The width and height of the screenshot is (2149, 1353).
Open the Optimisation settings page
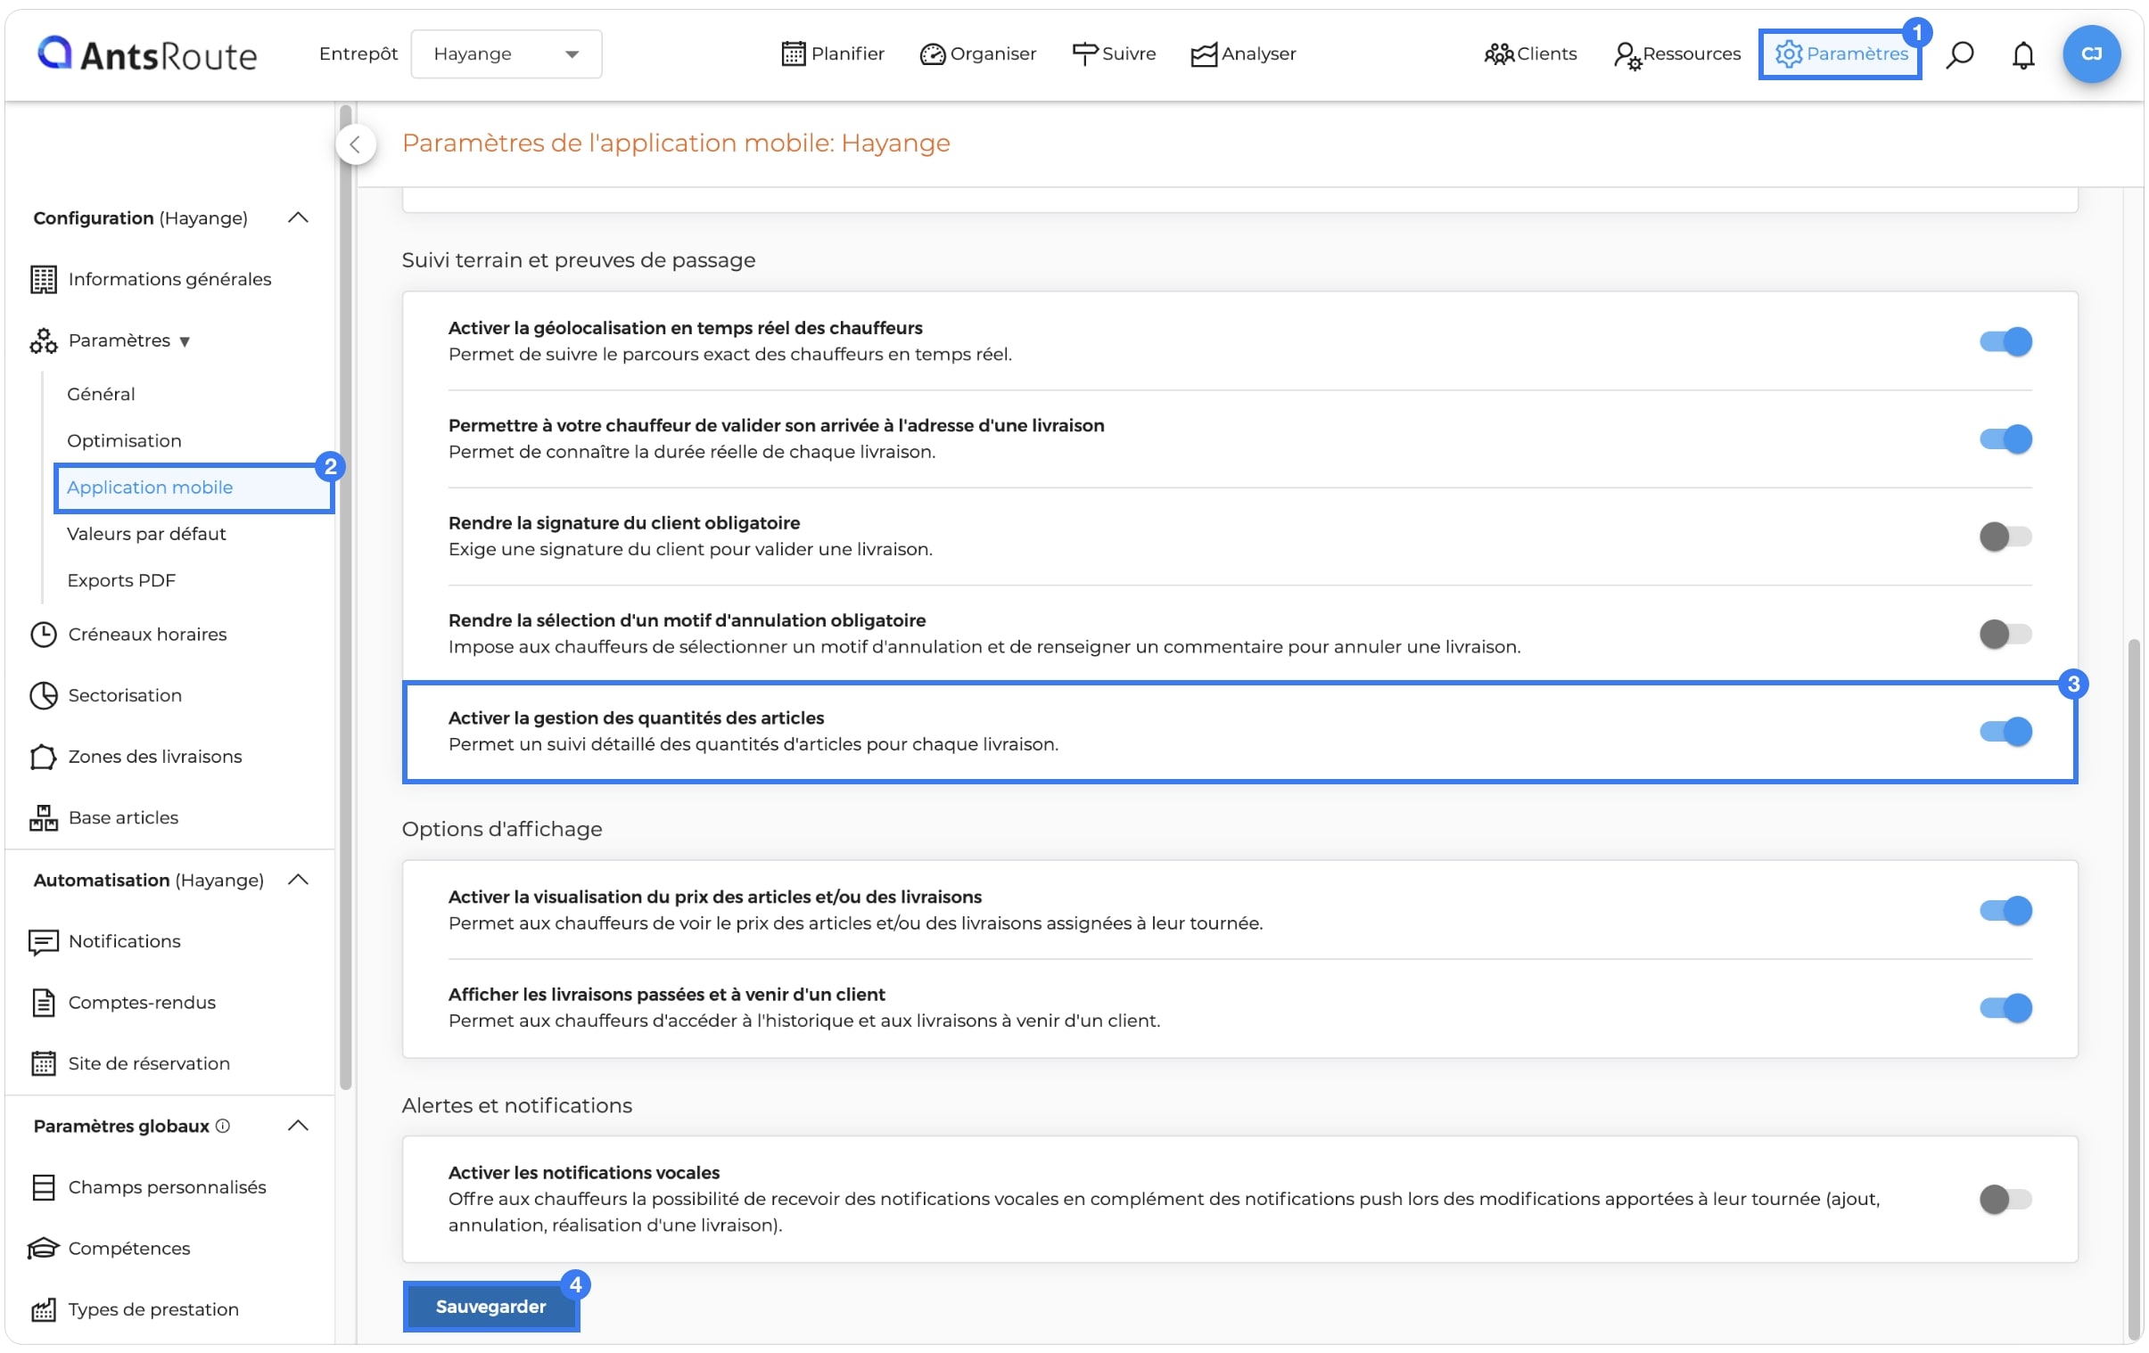124,440
